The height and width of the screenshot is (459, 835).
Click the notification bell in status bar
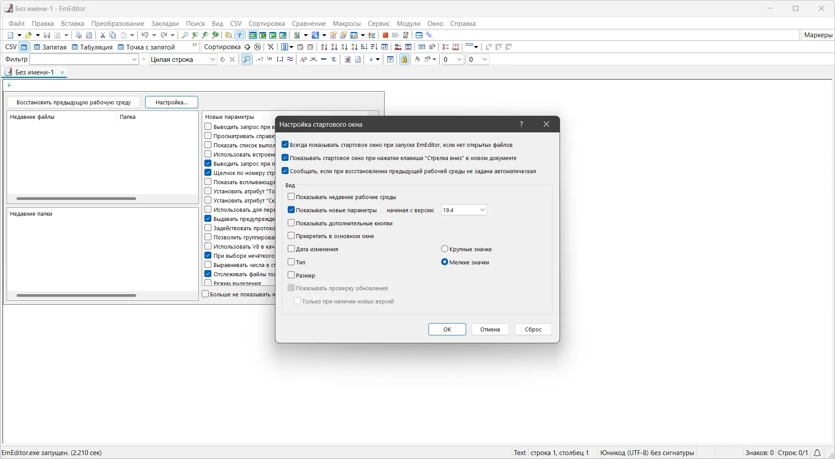(817, 453)
